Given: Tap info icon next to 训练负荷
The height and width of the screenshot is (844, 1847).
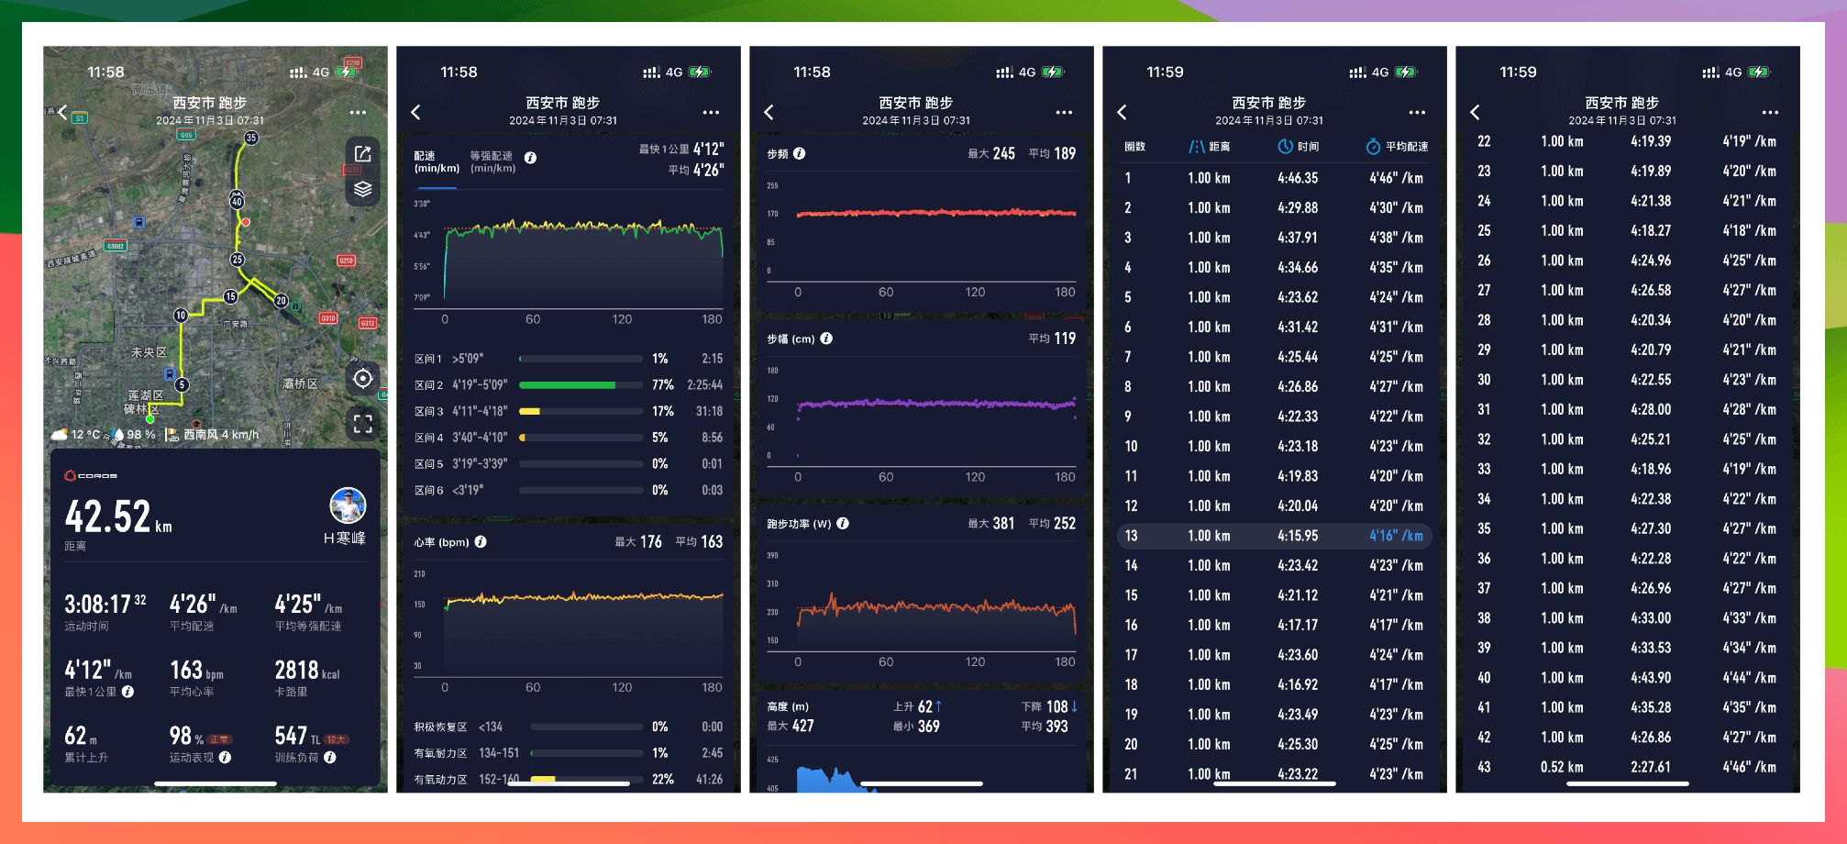Looking at the screenshot, I should coord(330,757).
